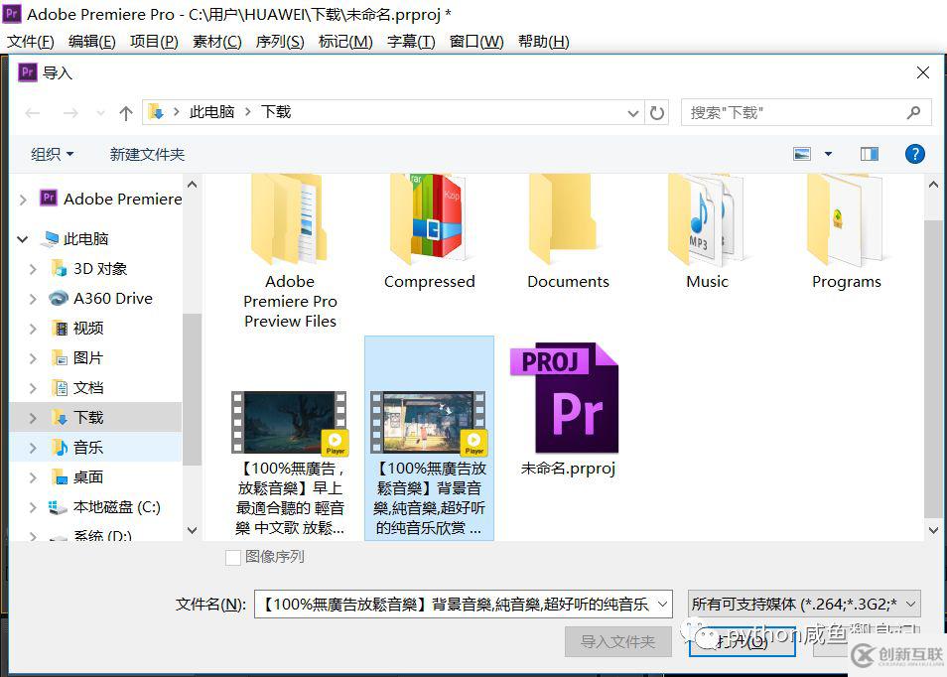Create a folder with 新建文件夹
The height and width of the screenshot is (677, 947).
(x=147, y=153)
